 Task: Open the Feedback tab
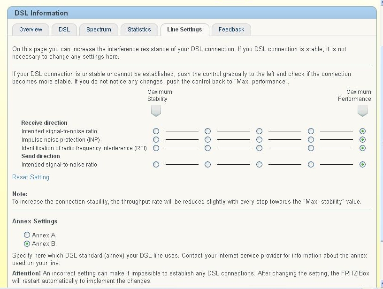click(x=231, y=30)
